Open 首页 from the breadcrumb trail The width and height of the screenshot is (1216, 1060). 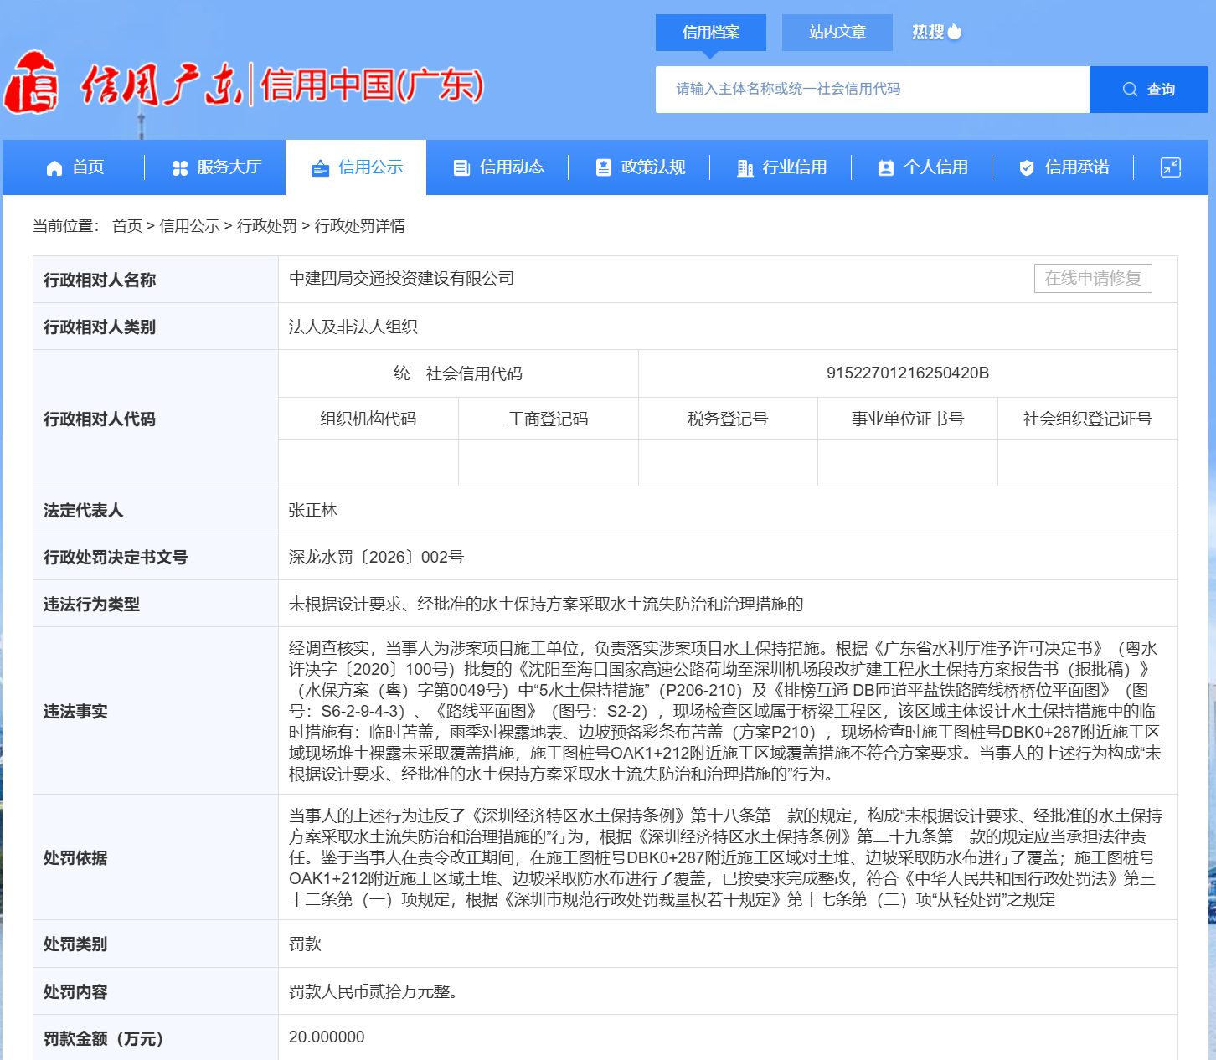[x=126, y=226]
